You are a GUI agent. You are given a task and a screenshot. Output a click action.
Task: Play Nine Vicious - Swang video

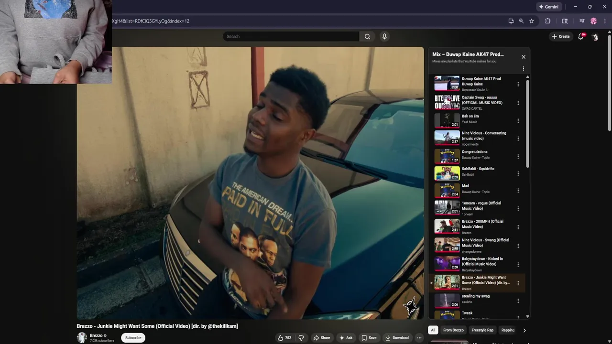point(447,245)
